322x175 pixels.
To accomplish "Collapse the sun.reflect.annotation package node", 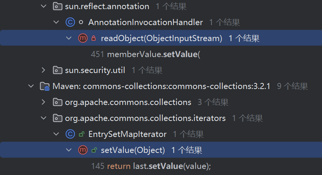I will pyautogui.click(x=44, y=6).
